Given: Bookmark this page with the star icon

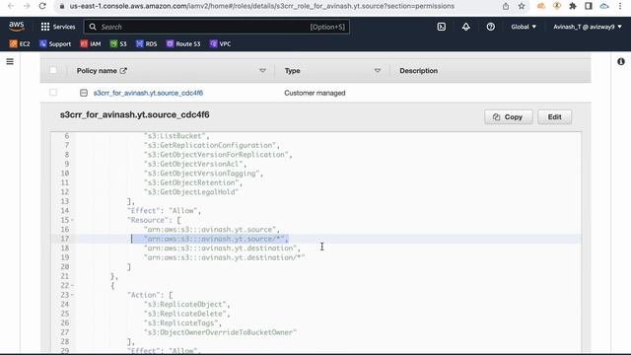Looking at the screenshot, I should 522,6.
